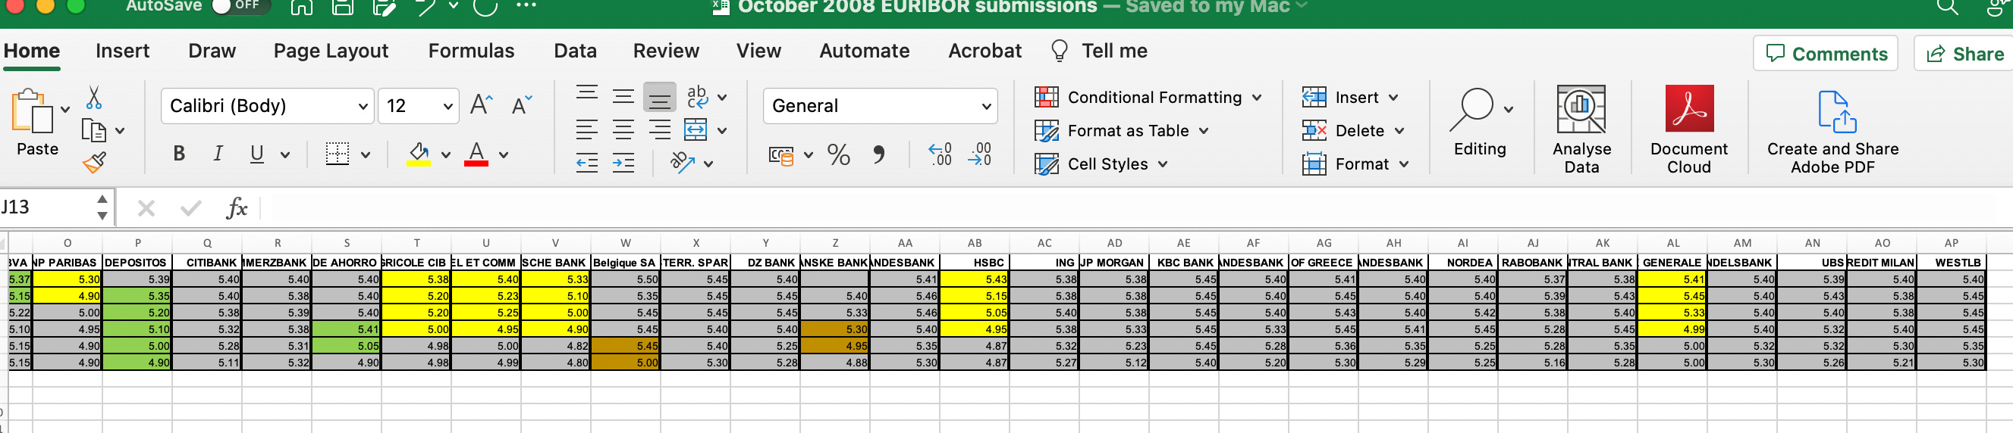Toggle Top Align vertical alignment

(x=587, y=94)
